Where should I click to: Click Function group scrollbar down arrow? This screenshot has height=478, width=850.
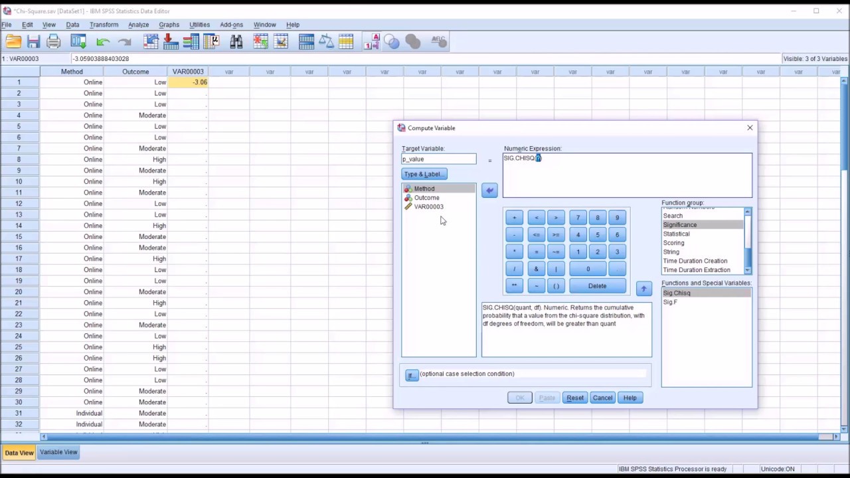pyautogui.click(x=748, y=270)
